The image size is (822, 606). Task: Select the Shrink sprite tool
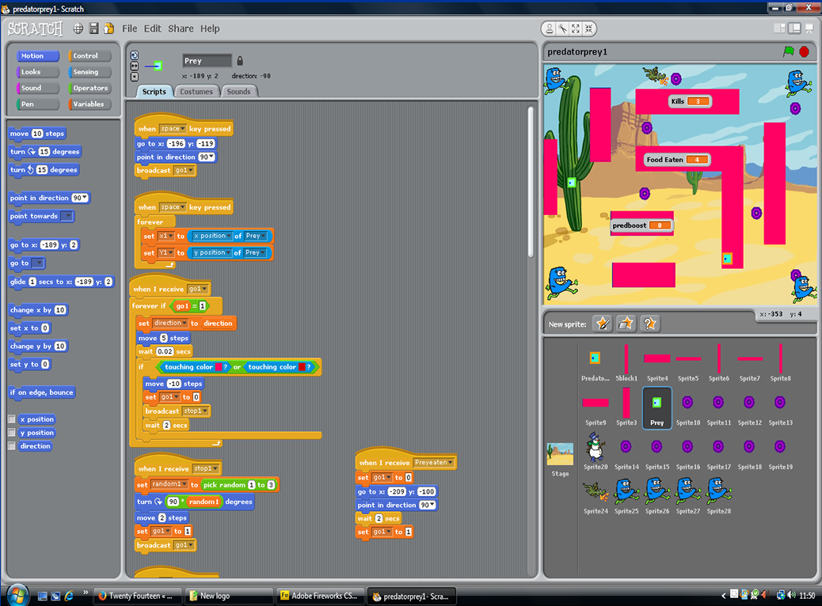click(x=588, y=28)
